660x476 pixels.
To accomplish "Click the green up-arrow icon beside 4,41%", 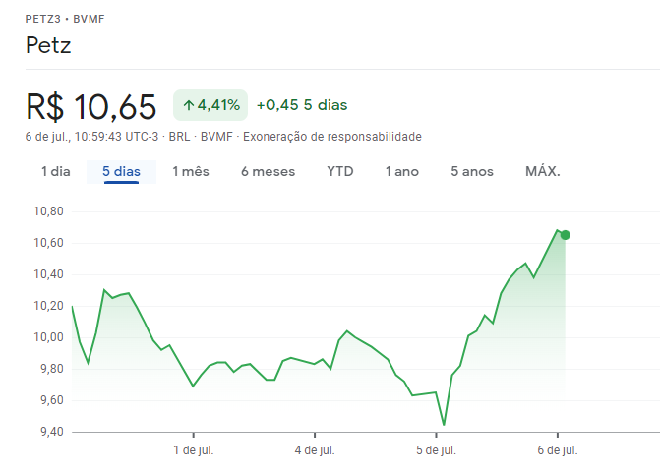I will click(x=188, y=105).
